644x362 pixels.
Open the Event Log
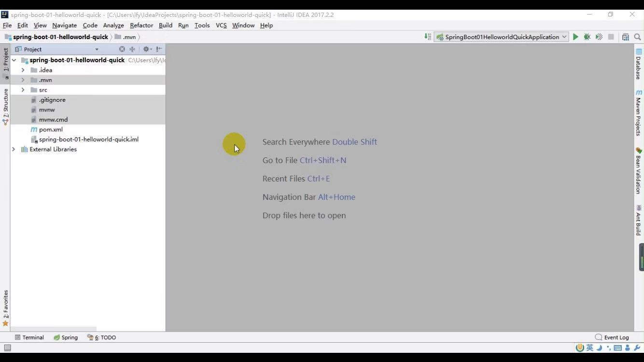point(612,337)
